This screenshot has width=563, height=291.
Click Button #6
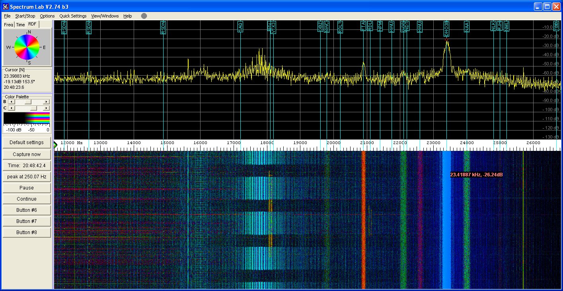[x=27, y=210]
